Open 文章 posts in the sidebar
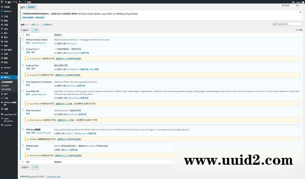This screenshot has height=179, width=305. point(6,16)
